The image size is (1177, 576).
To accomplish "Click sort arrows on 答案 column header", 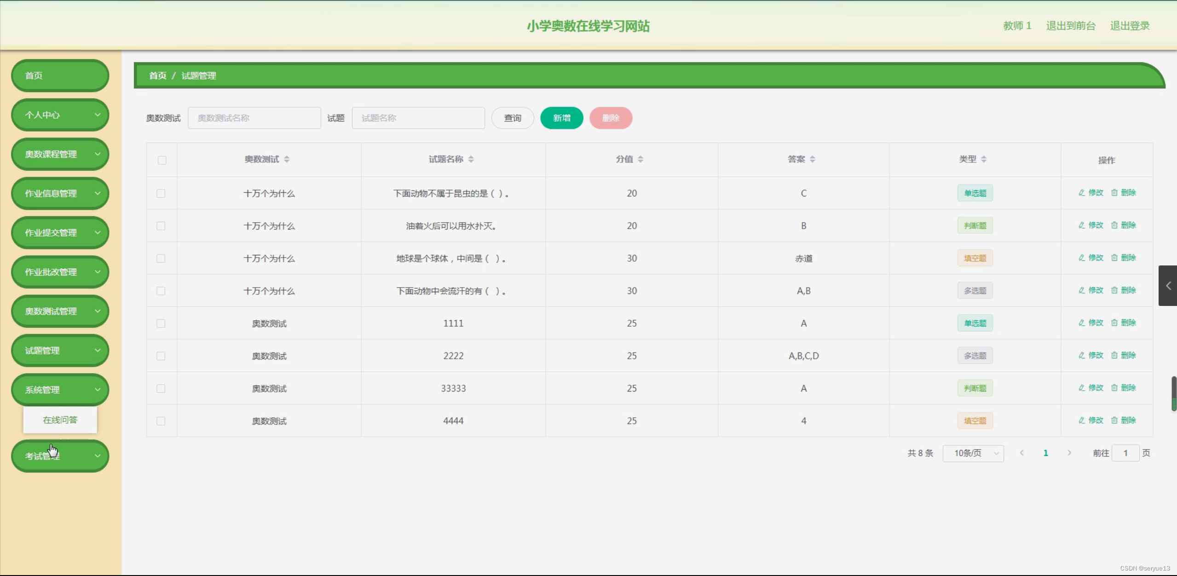I will [x=813, y=159].
